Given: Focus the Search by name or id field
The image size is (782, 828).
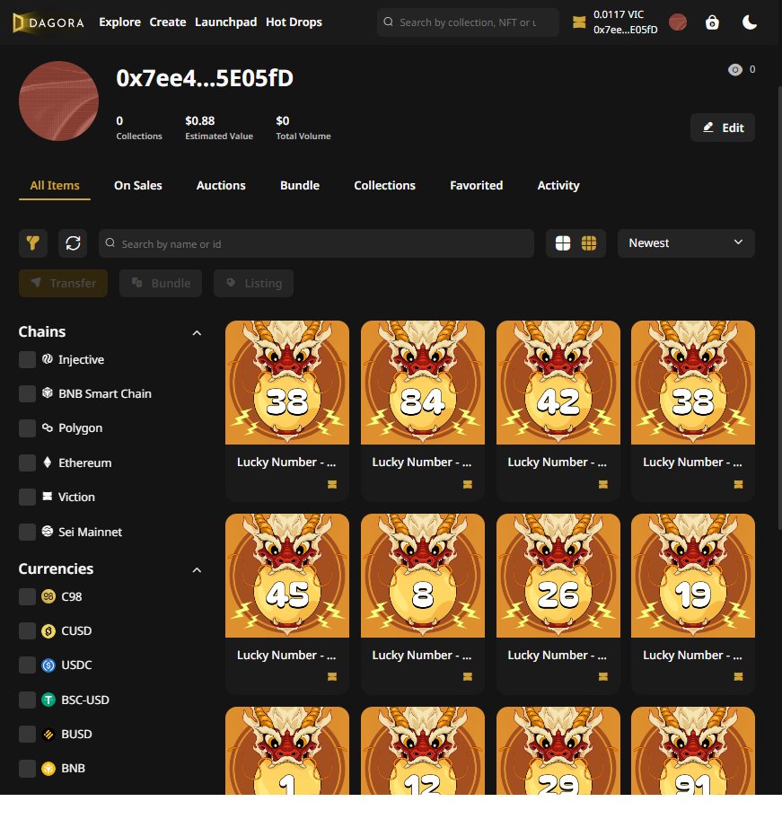Looking at the screenshot, I should tap(316, 242).
